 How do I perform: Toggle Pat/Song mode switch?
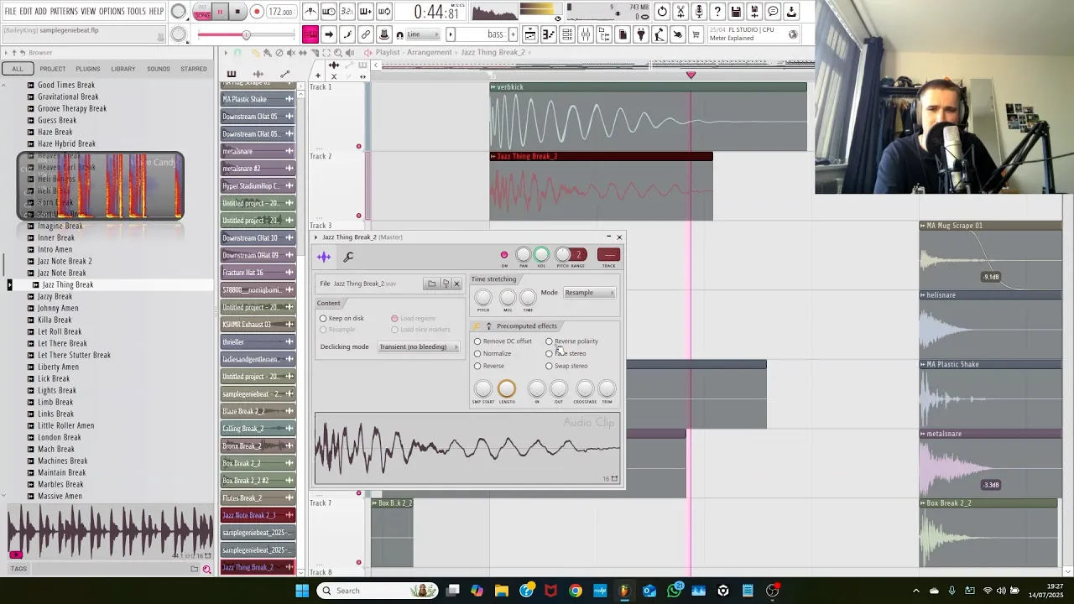(x=202, y=12)
